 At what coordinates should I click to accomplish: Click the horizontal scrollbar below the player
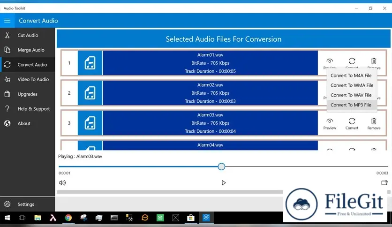[170, 192]
